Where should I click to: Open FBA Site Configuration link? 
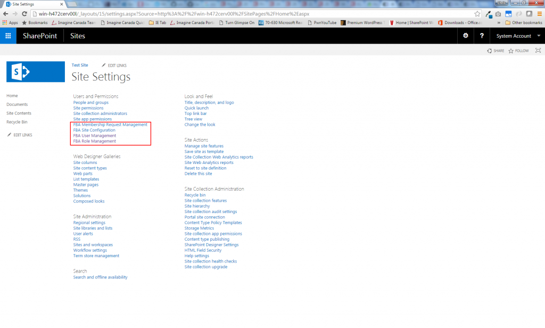pos(94,130)
